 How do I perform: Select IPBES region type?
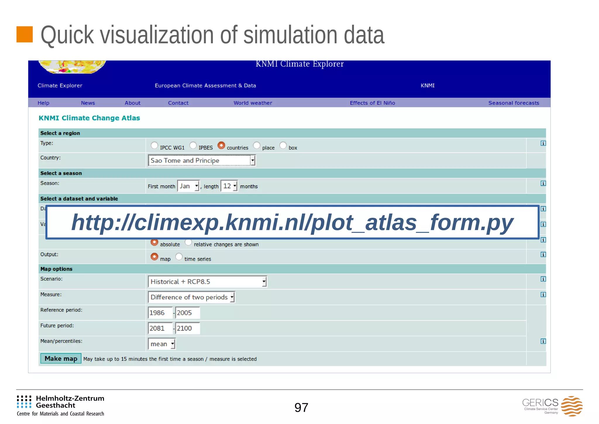[193, 145]
